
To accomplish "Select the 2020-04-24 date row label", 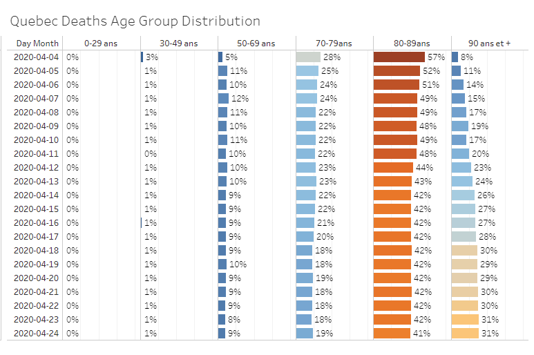I will [x=37, y=334].
